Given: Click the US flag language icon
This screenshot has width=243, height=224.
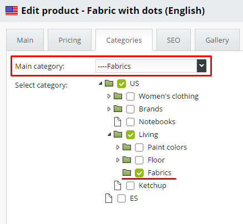Looking at the screenshot, I should 12,11.
